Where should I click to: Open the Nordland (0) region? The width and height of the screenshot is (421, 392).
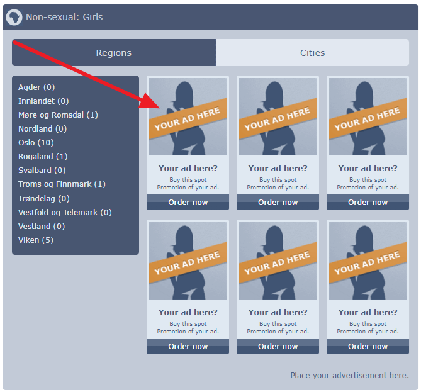pos(42,128)
